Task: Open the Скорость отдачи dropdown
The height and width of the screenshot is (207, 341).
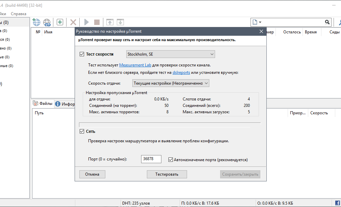Action: point(171,83)
